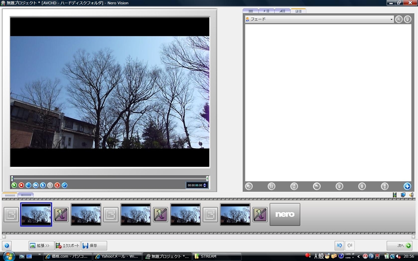418x261 pixels.
Task: Switch to the timeline view tab
Action: (x=26, y=195)
